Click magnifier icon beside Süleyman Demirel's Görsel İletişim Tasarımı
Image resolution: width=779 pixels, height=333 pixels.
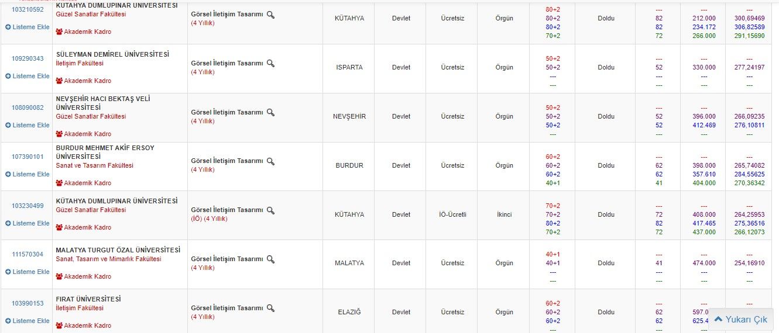click(x=270, y=63)
